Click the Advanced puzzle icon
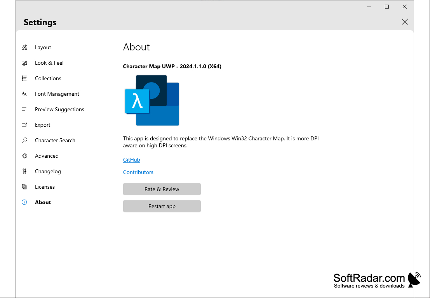The image size is (430, 298). click(x=24, y=156)
